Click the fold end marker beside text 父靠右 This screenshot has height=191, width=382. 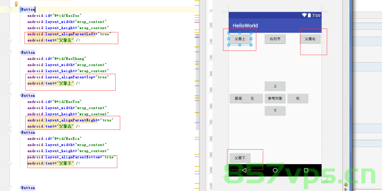tap(10, 126)
